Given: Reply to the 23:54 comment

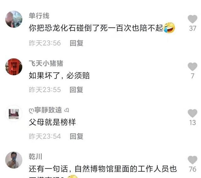Looking at the screenshot, I should [x=77, y=136].
